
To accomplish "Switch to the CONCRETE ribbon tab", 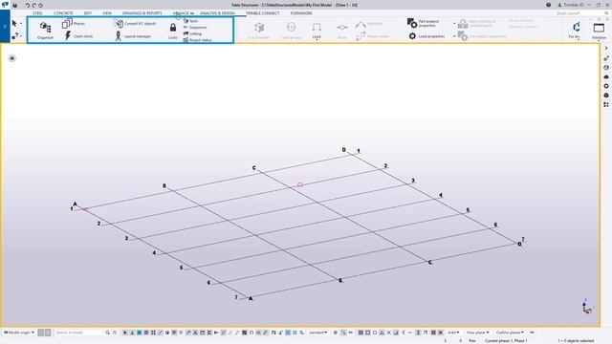I will pos(63,13).
